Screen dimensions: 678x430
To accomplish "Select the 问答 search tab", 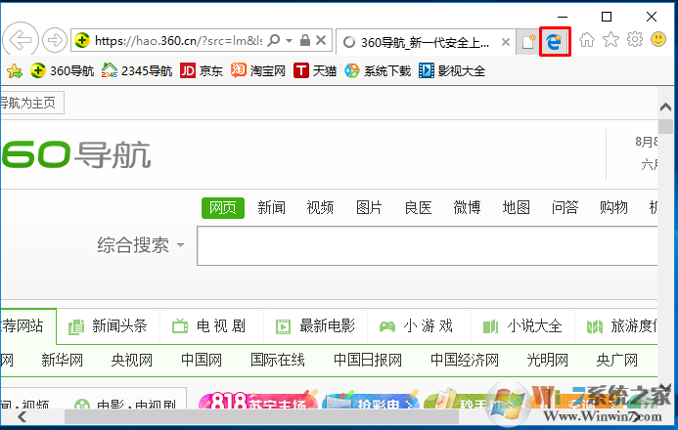I will pos(565,207).
